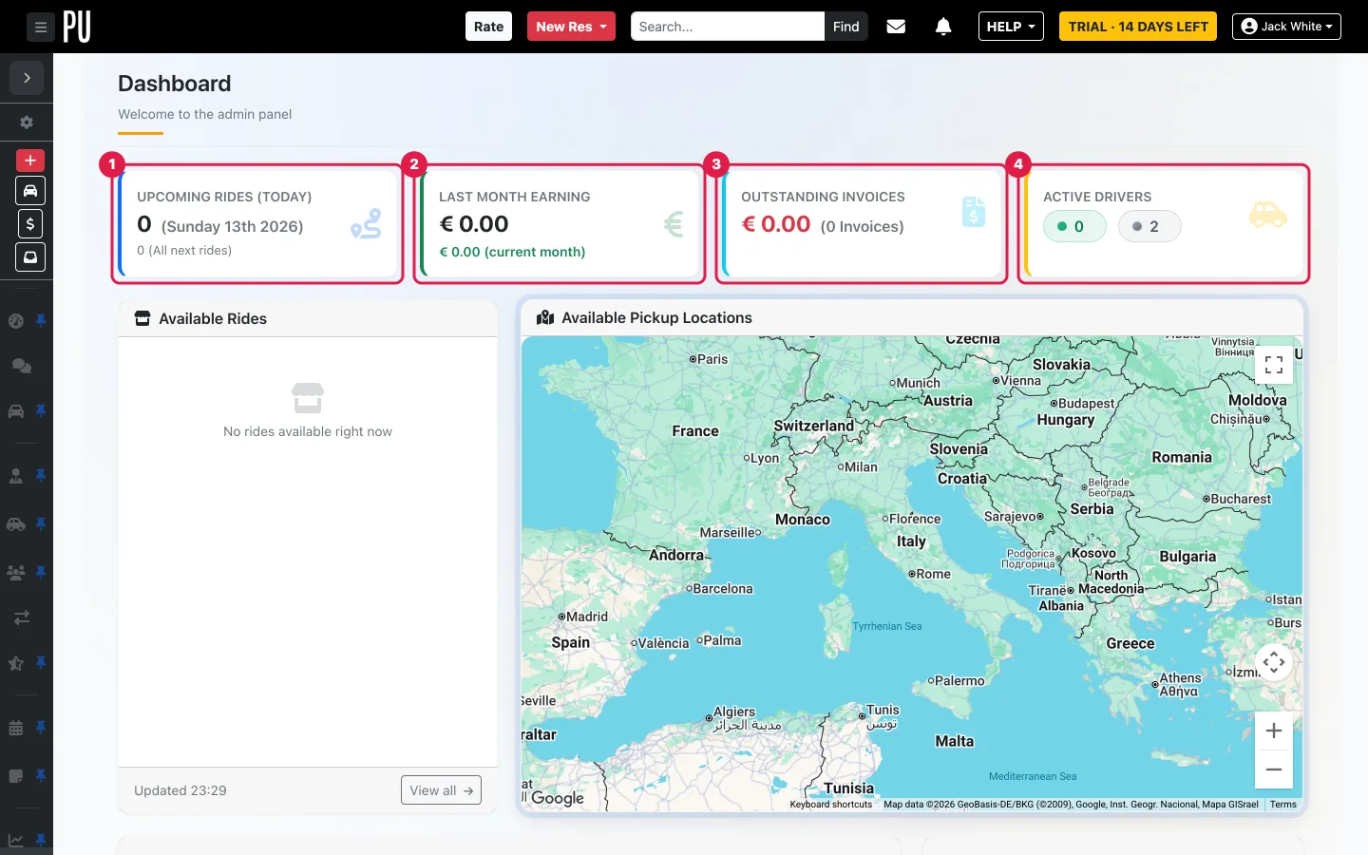Click the Google logo on the map

557,798
